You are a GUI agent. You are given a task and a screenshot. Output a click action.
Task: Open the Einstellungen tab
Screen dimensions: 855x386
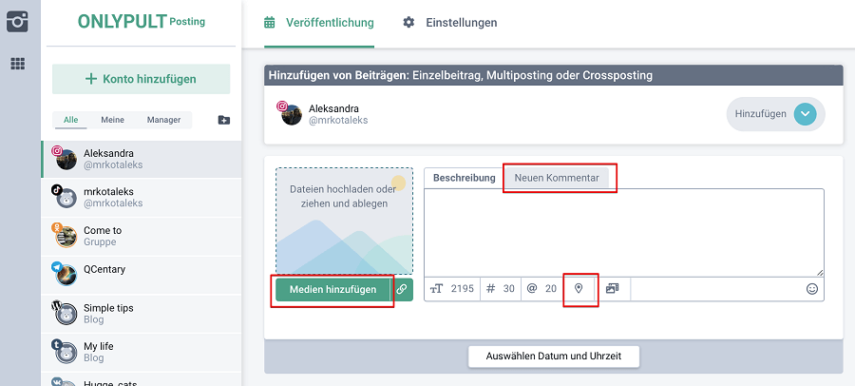tap(450, 23)
